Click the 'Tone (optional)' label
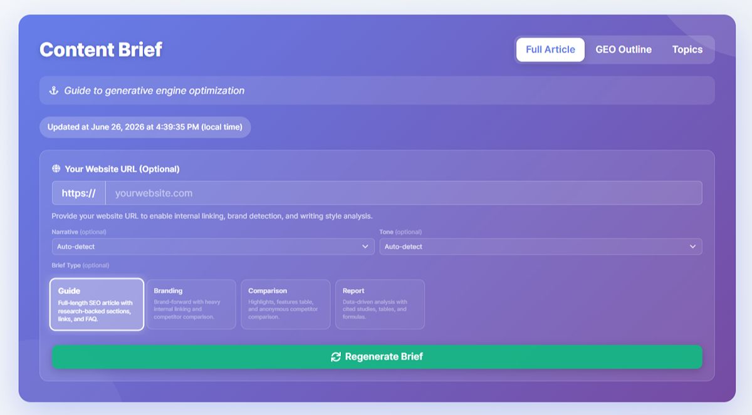This screenshot has width=752, height=415. pyautogui.click(x=401, y=232)
